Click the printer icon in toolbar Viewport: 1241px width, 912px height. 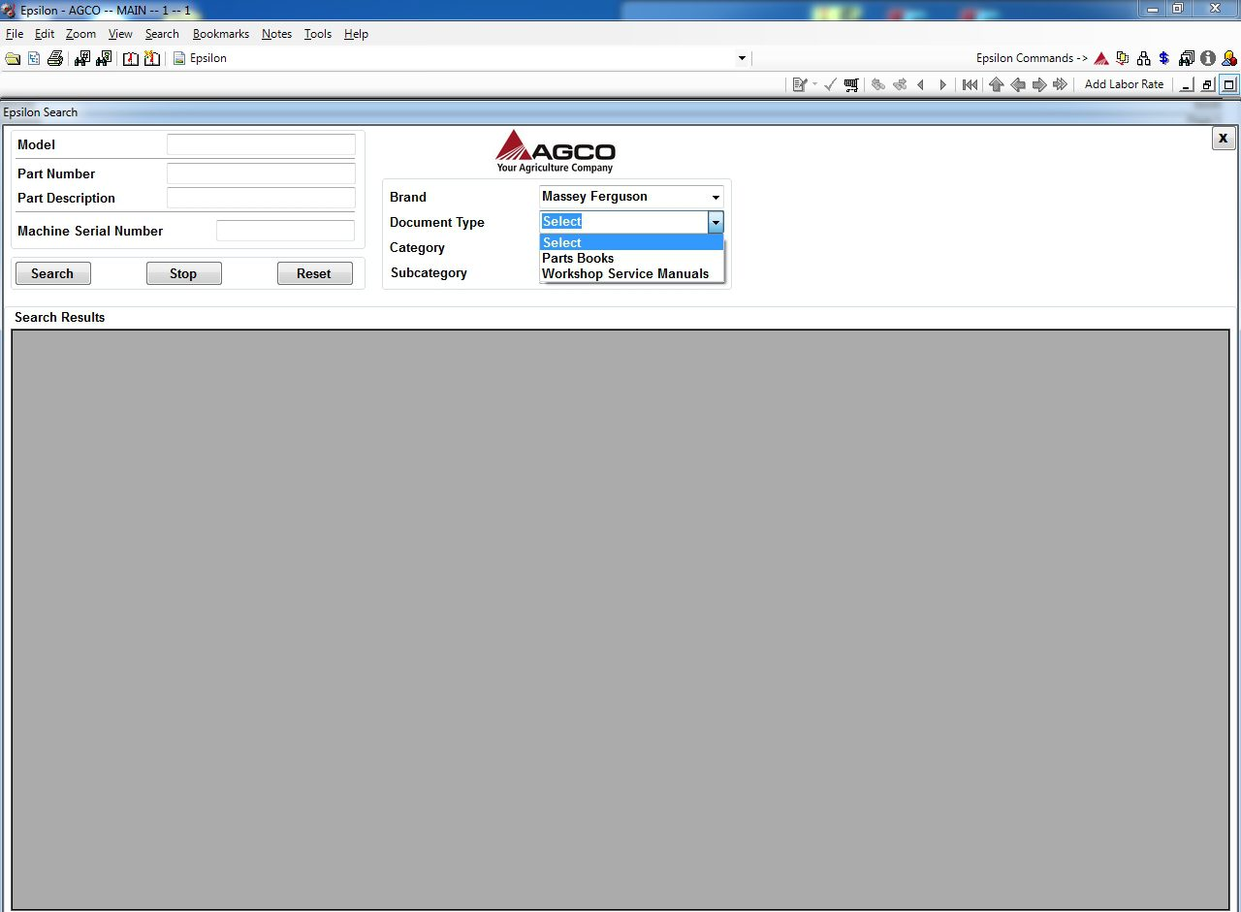[55, 58]
